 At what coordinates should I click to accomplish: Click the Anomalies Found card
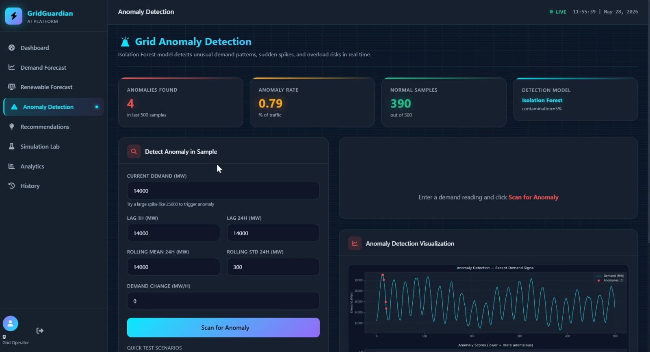pos(181,102)
